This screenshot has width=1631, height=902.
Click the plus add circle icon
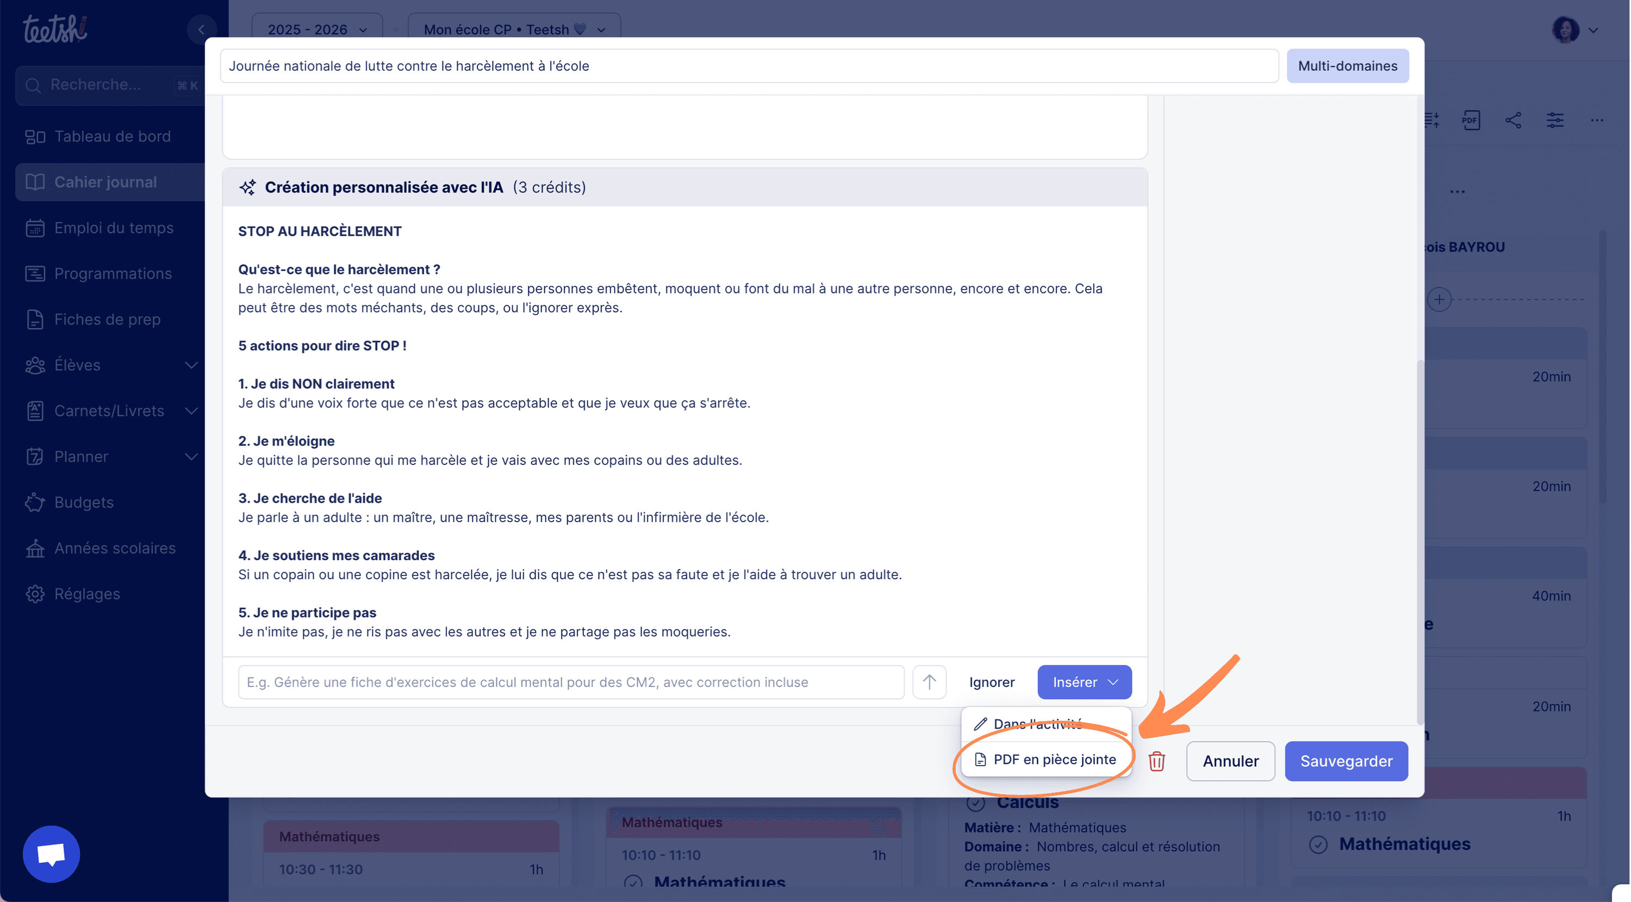1439,299
